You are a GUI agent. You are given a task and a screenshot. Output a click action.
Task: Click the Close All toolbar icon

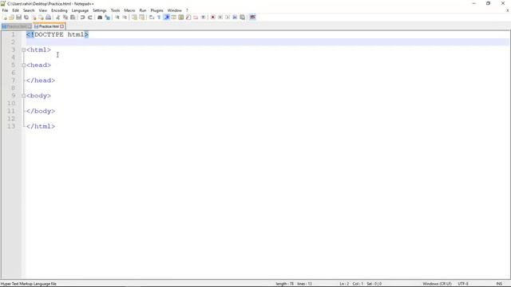point(41,18)
